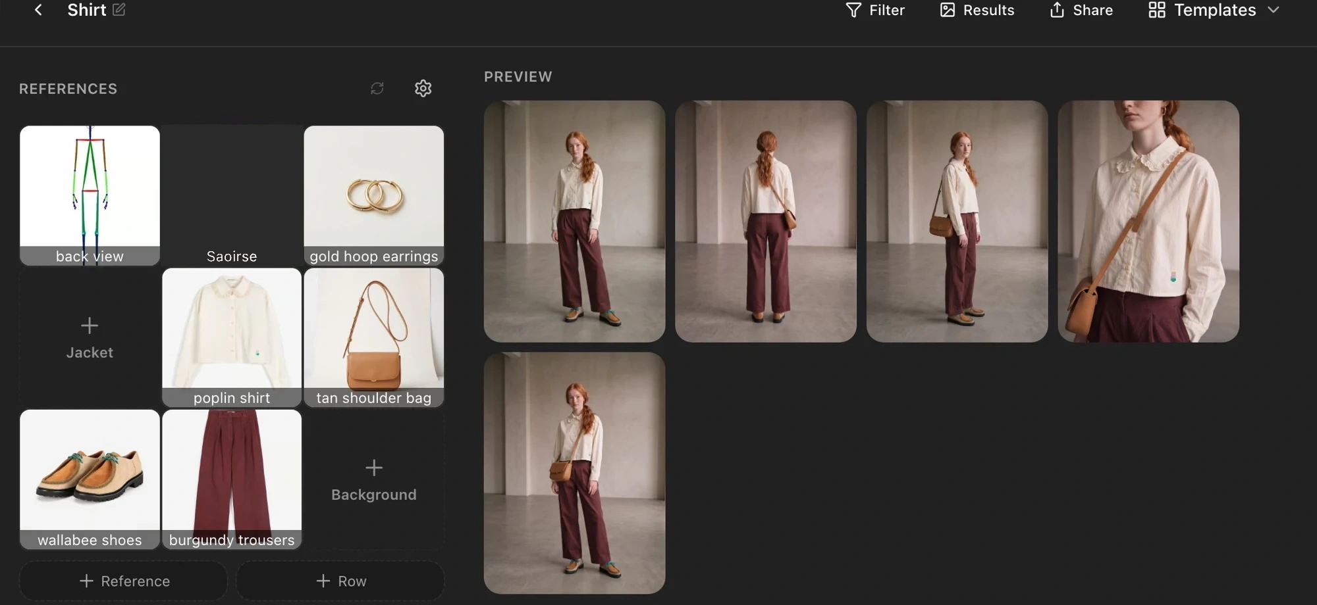Expand the Templates dropdown chevron

coord(1274,10)
